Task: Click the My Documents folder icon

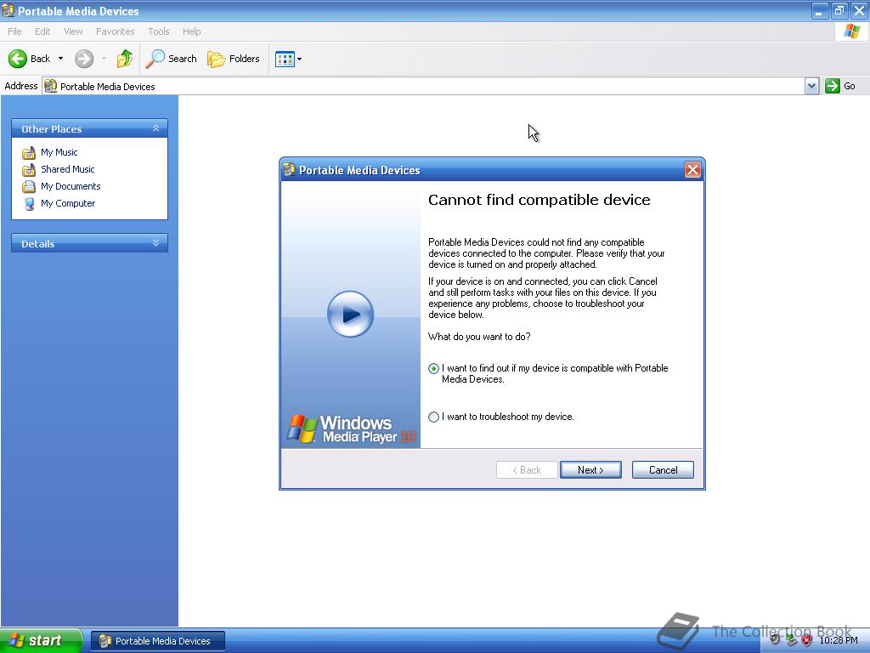Action: coord(29,186)
